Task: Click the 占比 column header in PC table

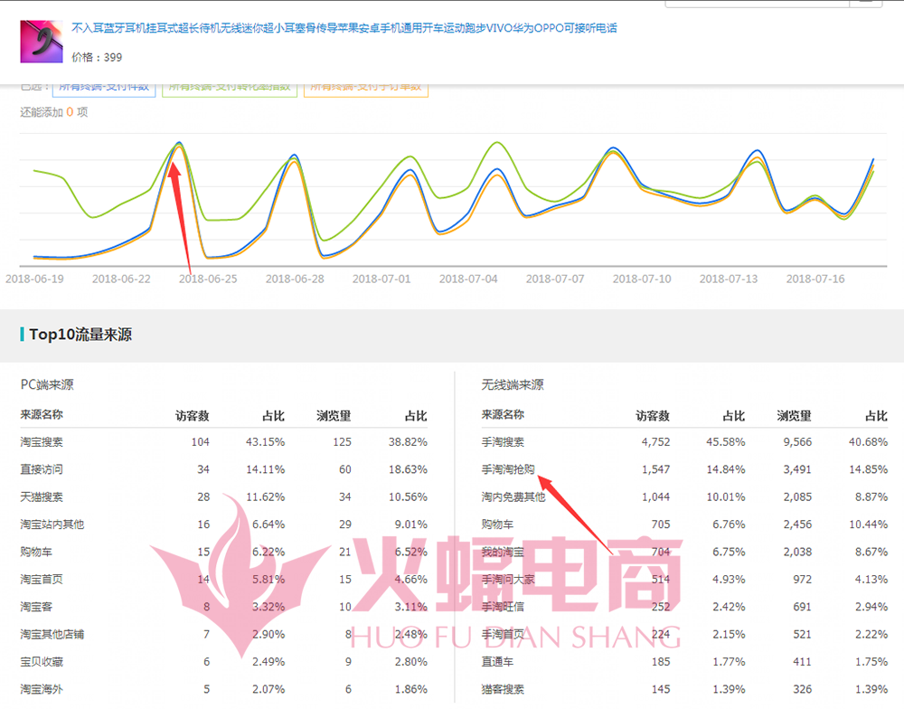Action: [271, 416]
